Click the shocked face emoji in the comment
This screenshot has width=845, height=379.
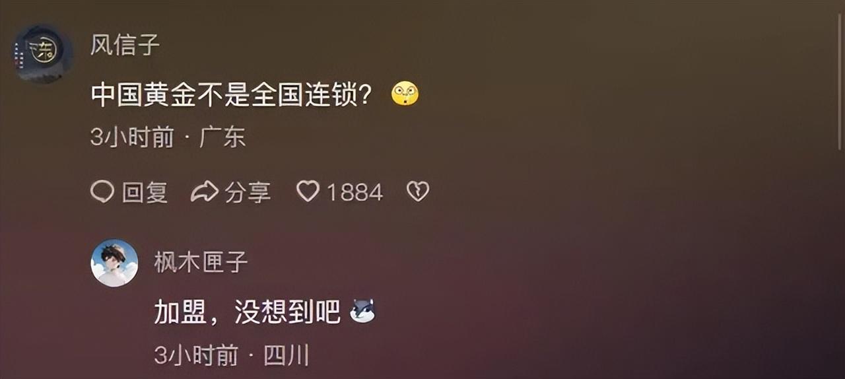405,94
